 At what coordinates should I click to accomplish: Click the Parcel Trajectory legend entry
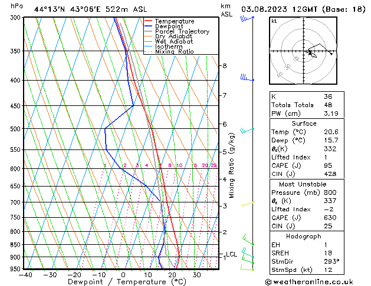pyautogui.click(x=182, y=31)
